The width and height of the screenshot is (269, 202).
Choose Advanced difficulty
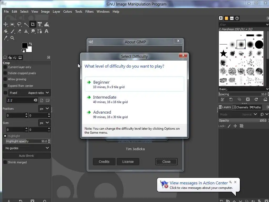[x=134, y=114]
